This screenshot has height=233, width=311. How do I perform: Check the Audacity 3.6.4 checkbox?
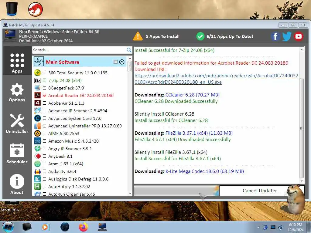[x=45, y=171]
